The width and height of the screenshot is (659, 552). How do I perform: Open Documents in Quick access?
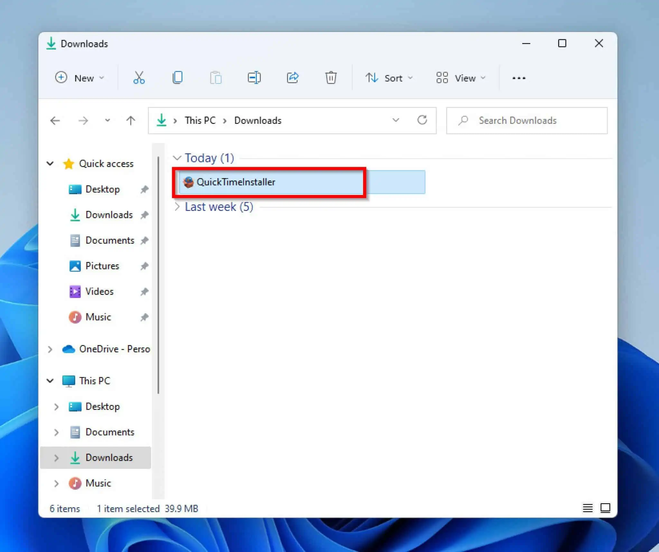[x=110, y=240]
